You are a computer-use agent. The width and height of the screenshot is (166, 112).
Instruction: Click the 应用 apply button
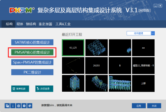(x=139, y=106)
